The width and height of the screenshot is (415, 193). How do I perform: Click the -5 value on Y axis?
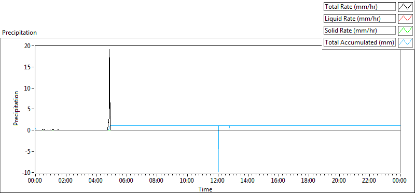(27, 151)
